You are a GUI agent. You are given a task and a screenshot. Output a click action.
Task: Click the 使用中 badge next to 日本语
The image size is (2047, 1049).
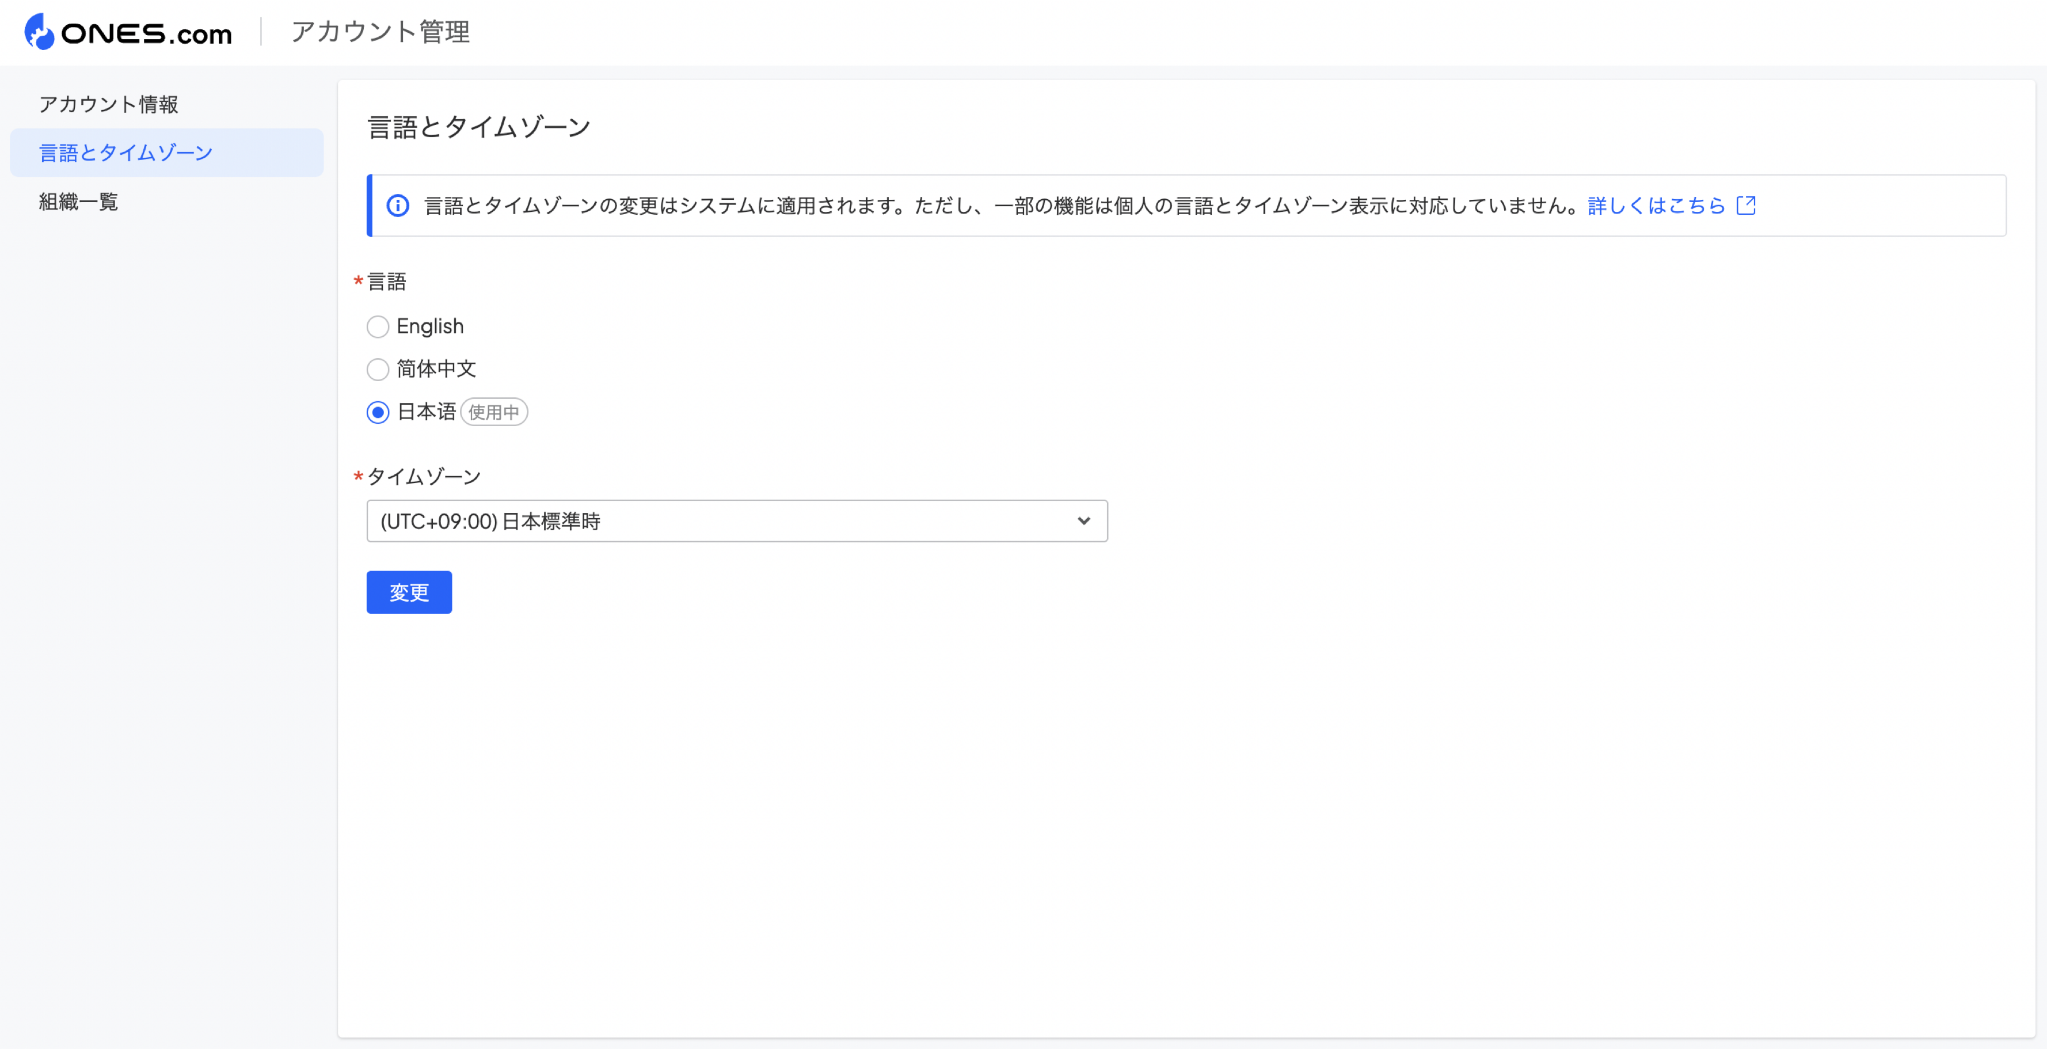click(x=493, y=412)
